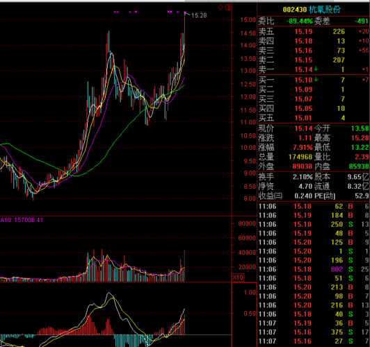Click the red diamond icon above chart

coord(220,8)
